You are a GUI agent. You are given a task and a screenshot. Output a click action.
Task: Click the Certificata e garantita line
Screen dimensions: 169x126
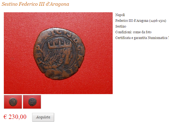[142, 38]
